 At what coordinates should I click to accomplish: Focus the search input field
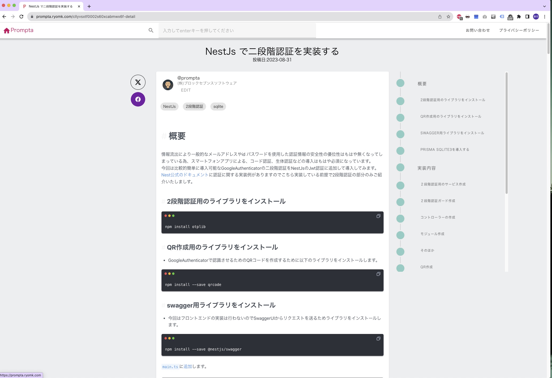click(x=237, y=30)
